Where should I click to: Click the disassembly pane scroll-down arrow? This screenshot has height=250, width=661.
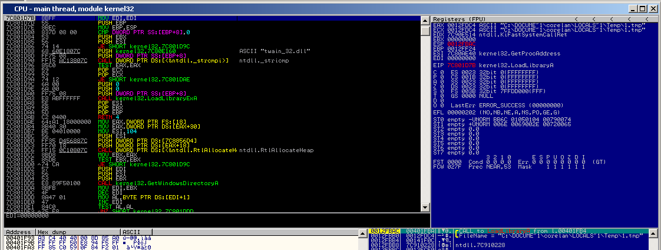point(425,207)
